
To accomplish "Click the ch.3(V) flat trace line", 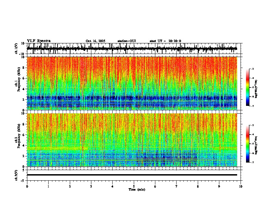I will [132, 175].
